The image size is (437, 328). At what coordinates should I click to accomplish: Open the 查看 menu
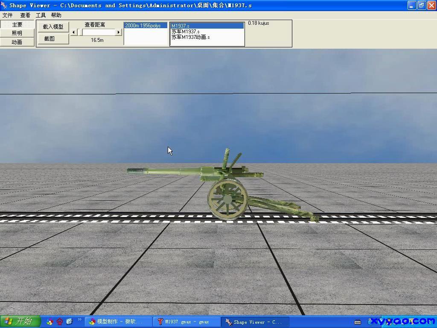pos(25,15)
